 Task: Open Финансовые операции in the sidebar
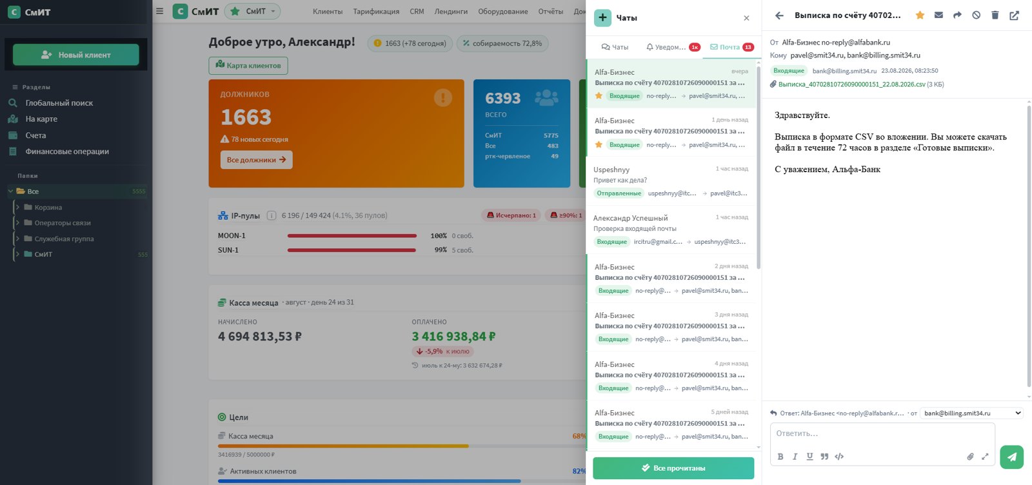pyautogui.click(x=67, y=152)
